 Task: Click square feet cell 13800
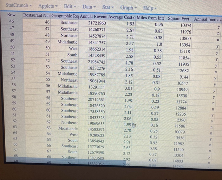pyautogui.click(x=185, y=38)
